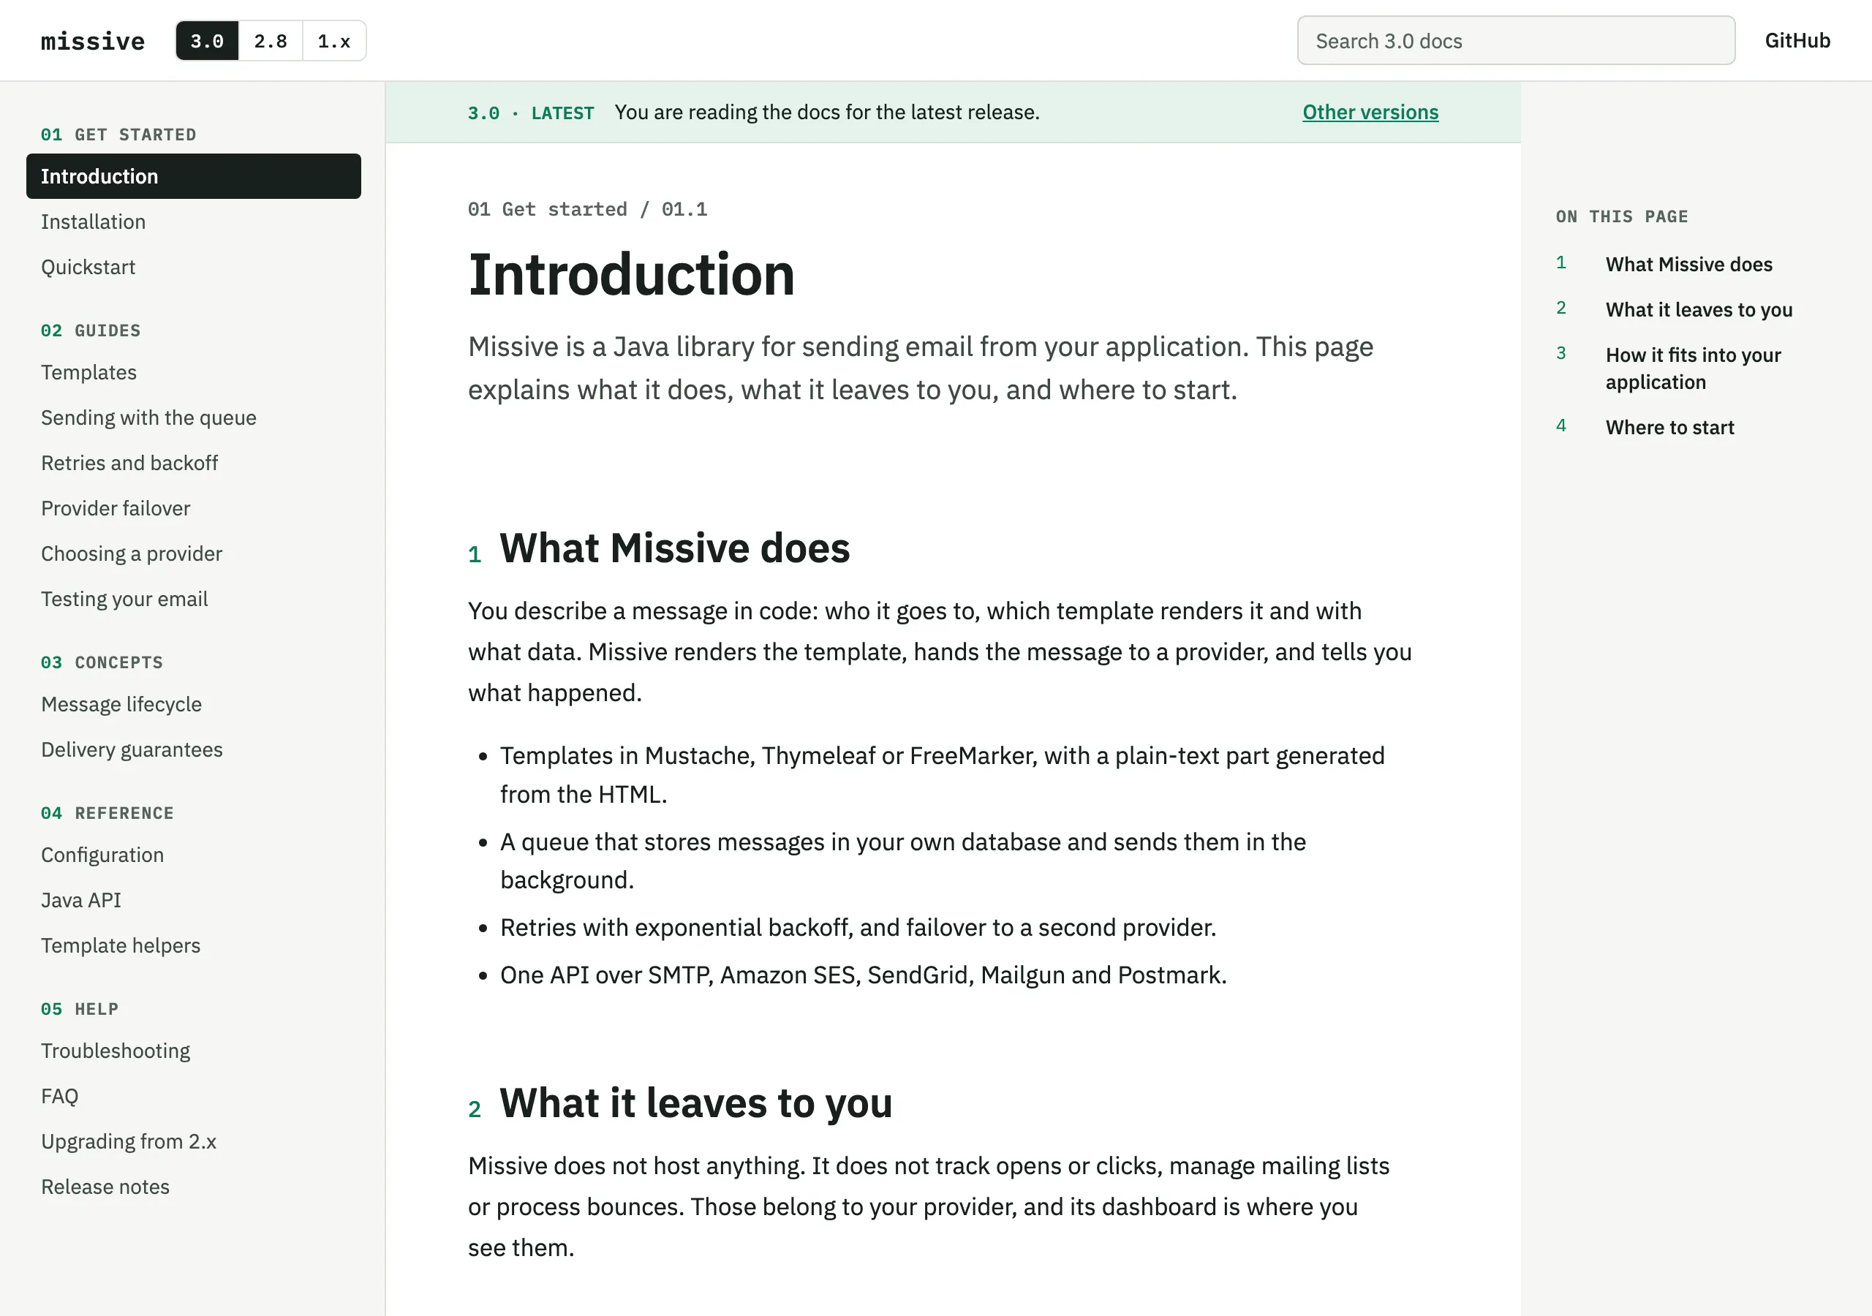The image size is (1872, 1316).
Task: Click the What Missive does heading
Action: point(674,548)
